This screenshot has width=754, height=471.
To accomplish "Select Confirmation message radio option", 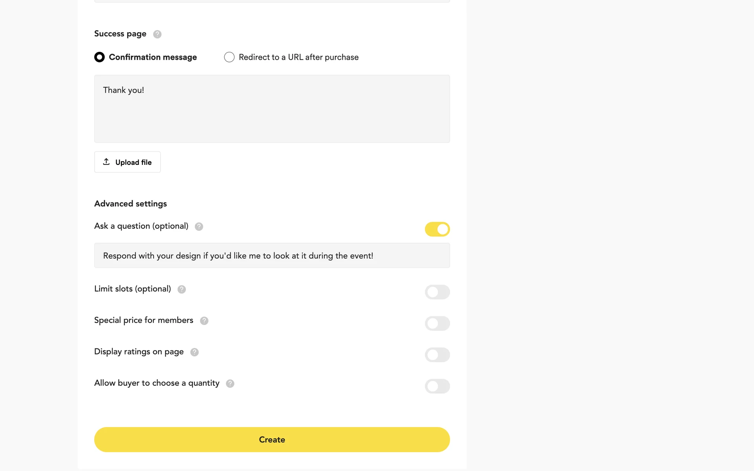I will (99, 57).
